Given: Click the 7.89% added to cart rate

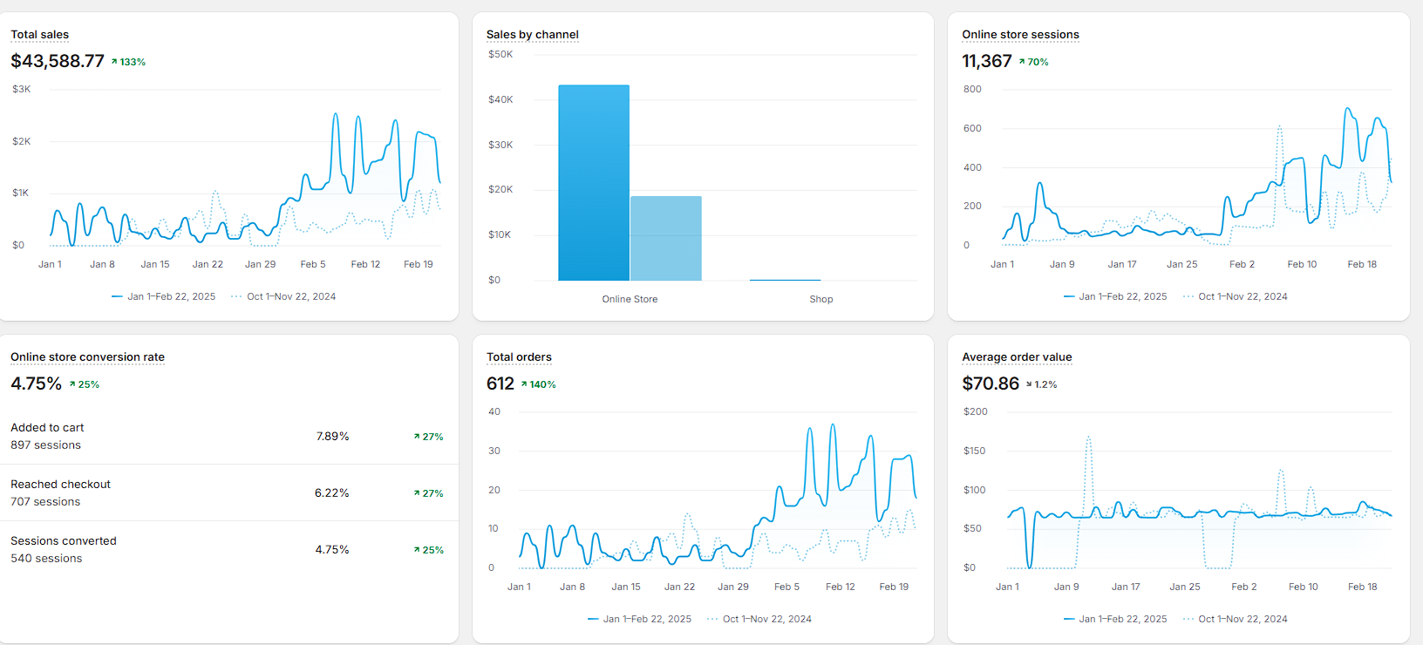Looking at the screenshot, I should (332, 437).
